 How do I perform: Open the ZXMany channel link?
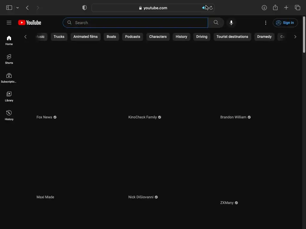point(227,202)
